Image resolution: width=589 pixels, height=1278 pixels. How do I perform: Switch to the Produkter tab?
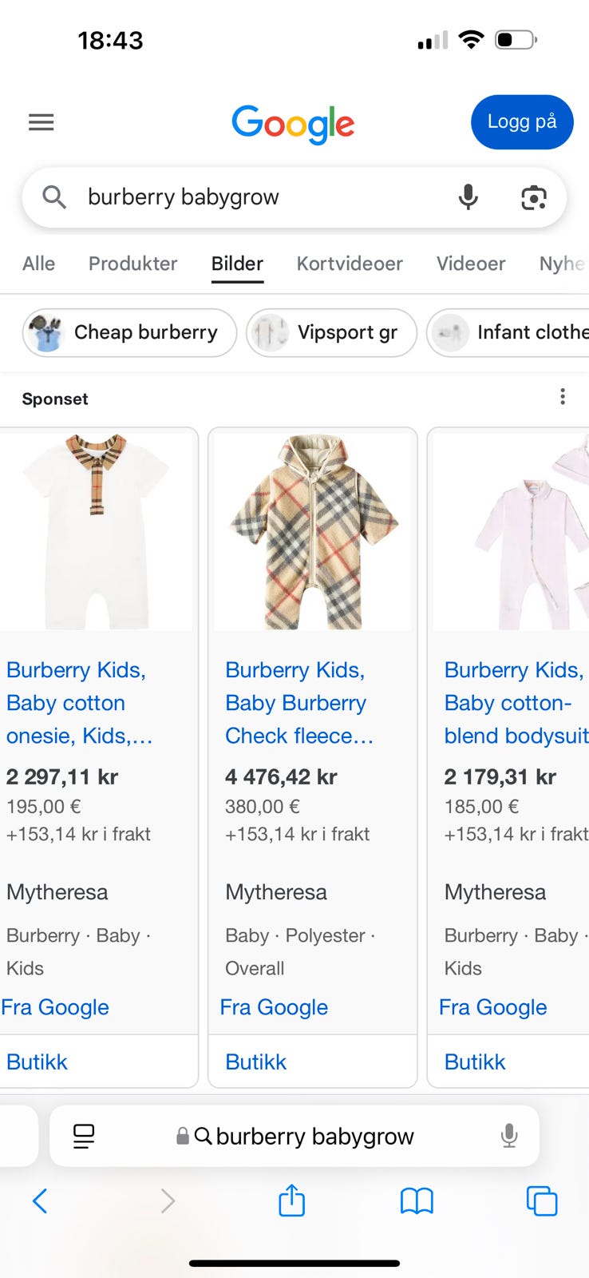132,264
